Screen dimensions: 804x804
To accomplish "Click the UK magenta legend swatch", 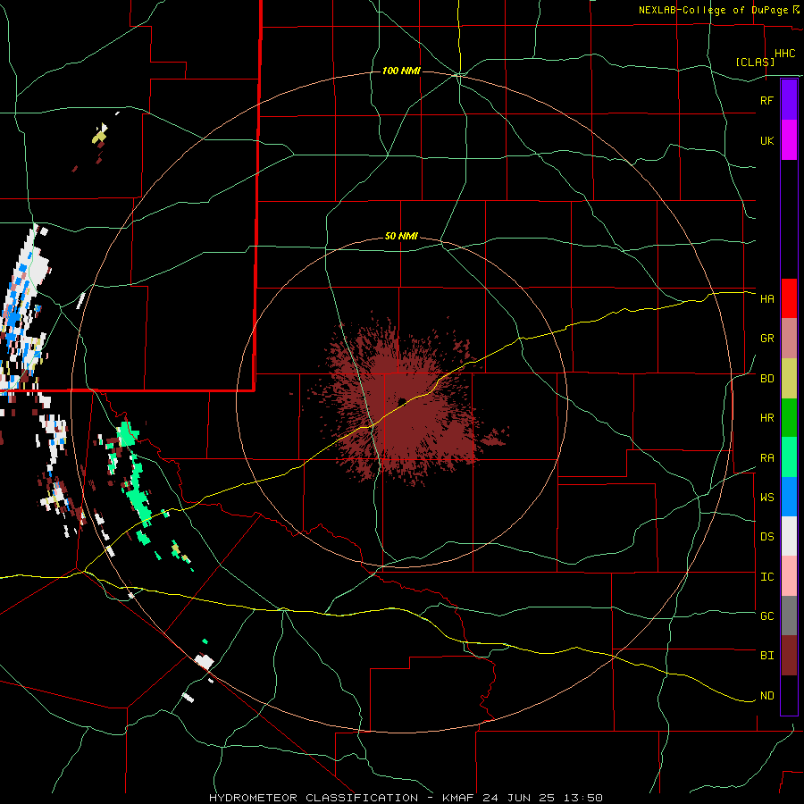I will pyautogui.click(x=789, y=140).
